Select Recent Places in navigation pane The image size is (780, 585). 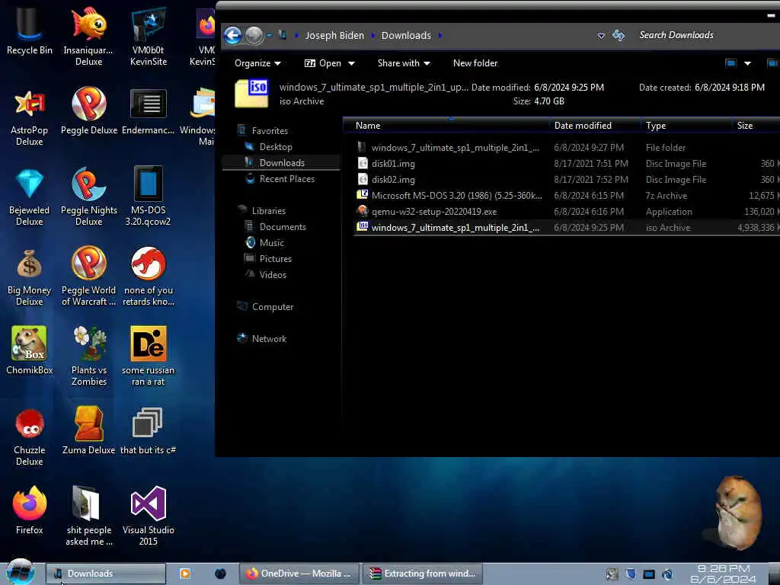[287, 178]
